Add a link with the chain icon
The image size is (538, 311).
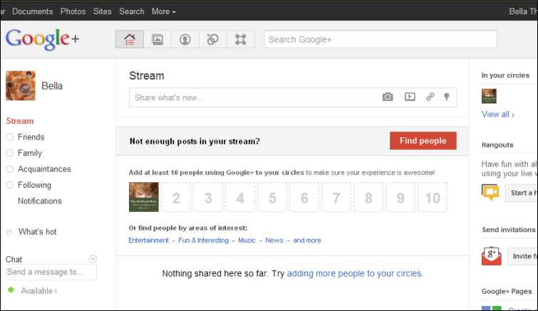coord(430,97)
